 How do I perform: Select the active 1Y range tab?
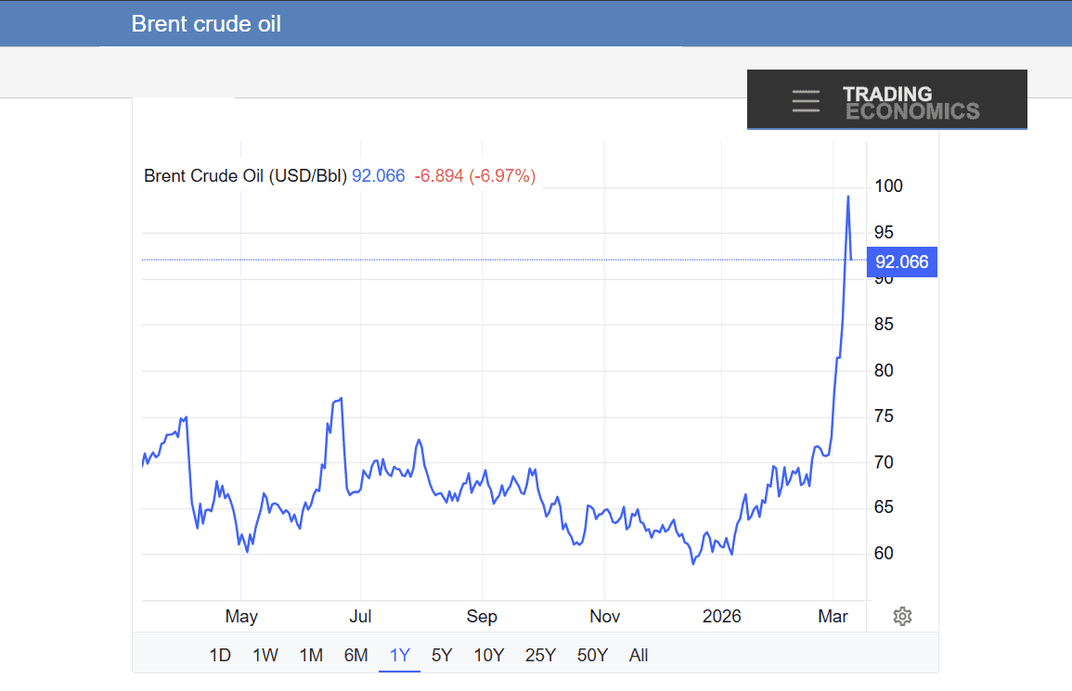(400, 656)
